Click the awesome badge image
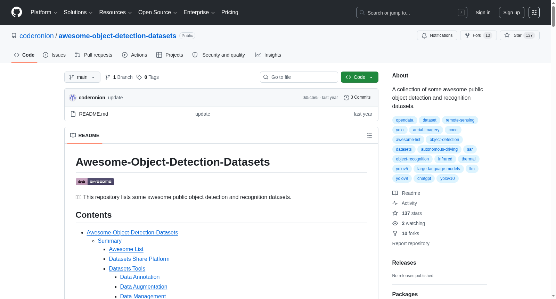This screenshot has height=299, width=556. (x=95, y=182)
